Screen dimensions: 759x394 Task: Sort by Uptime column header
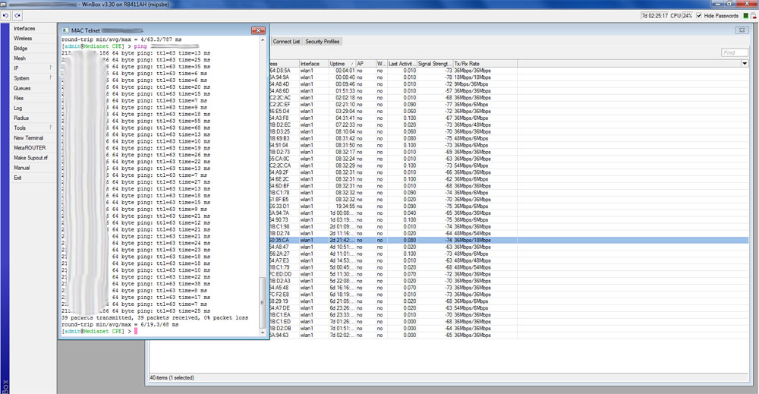click(342, 64)
